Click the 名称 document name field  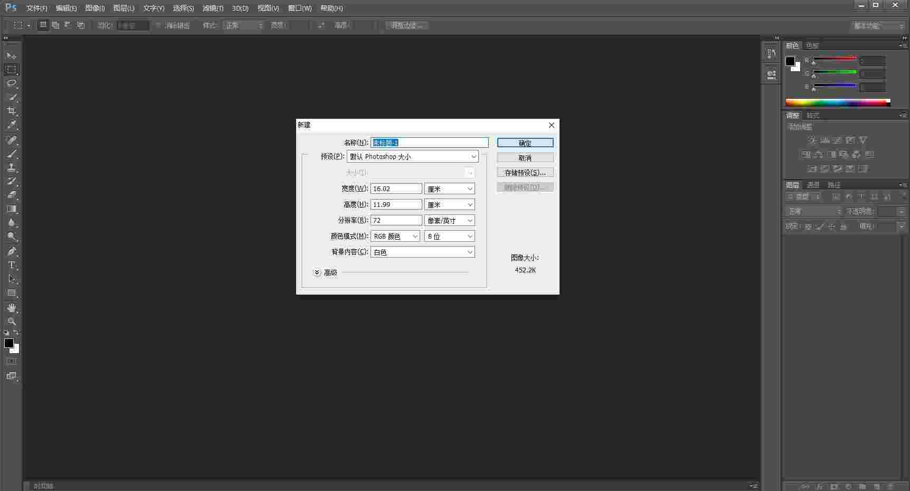click(x=429, y=143)
